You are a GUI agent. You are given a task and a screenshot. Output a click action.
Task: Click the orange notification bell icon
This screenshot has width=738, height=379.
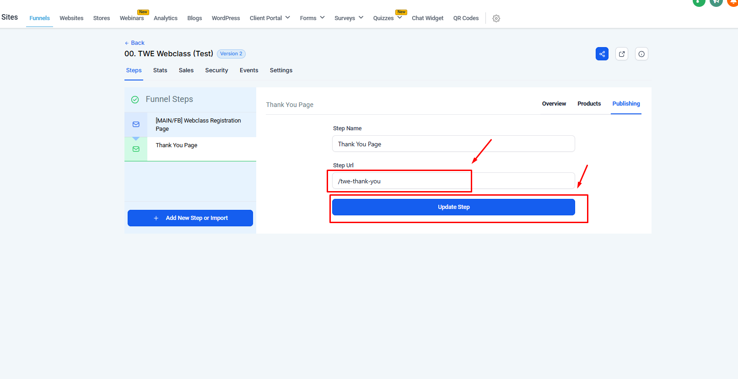(x=733, y=2)
